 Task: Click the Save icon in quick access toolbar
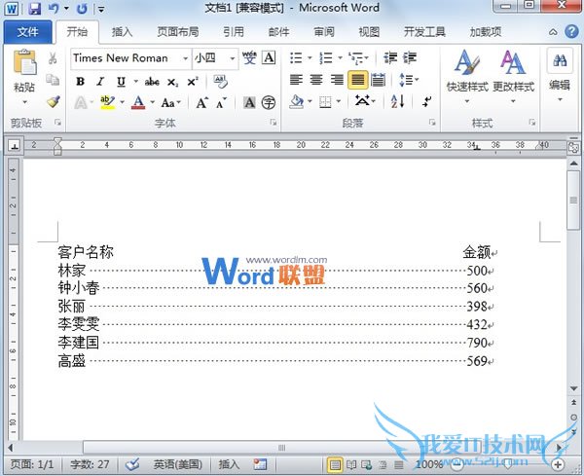coord(35,8)
